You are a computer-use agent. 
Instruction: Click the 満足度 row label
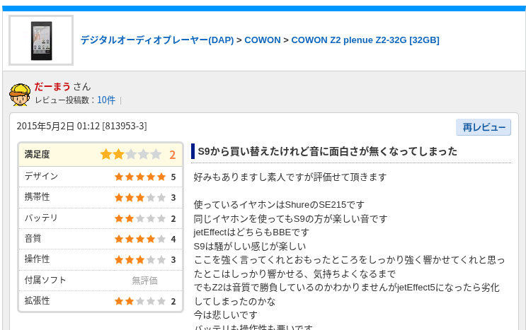(x=37, y=154)
